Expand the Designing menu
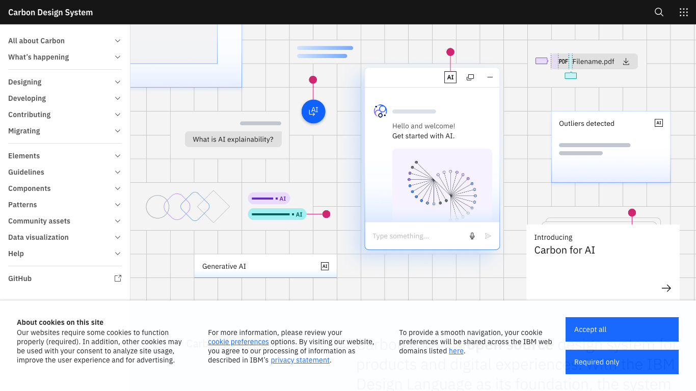The width and height of the screenshot is (696, 391). tap(65, 82)
